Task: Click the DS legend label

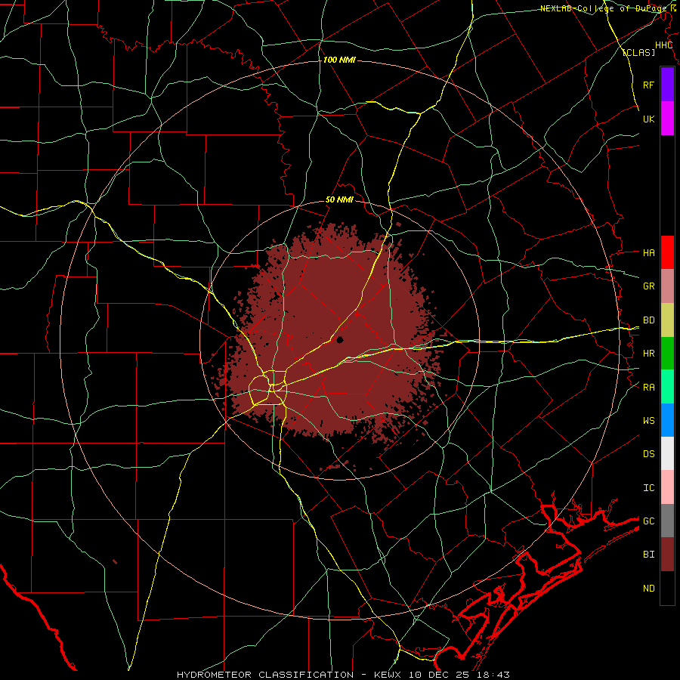Action: tap(648, 453)
